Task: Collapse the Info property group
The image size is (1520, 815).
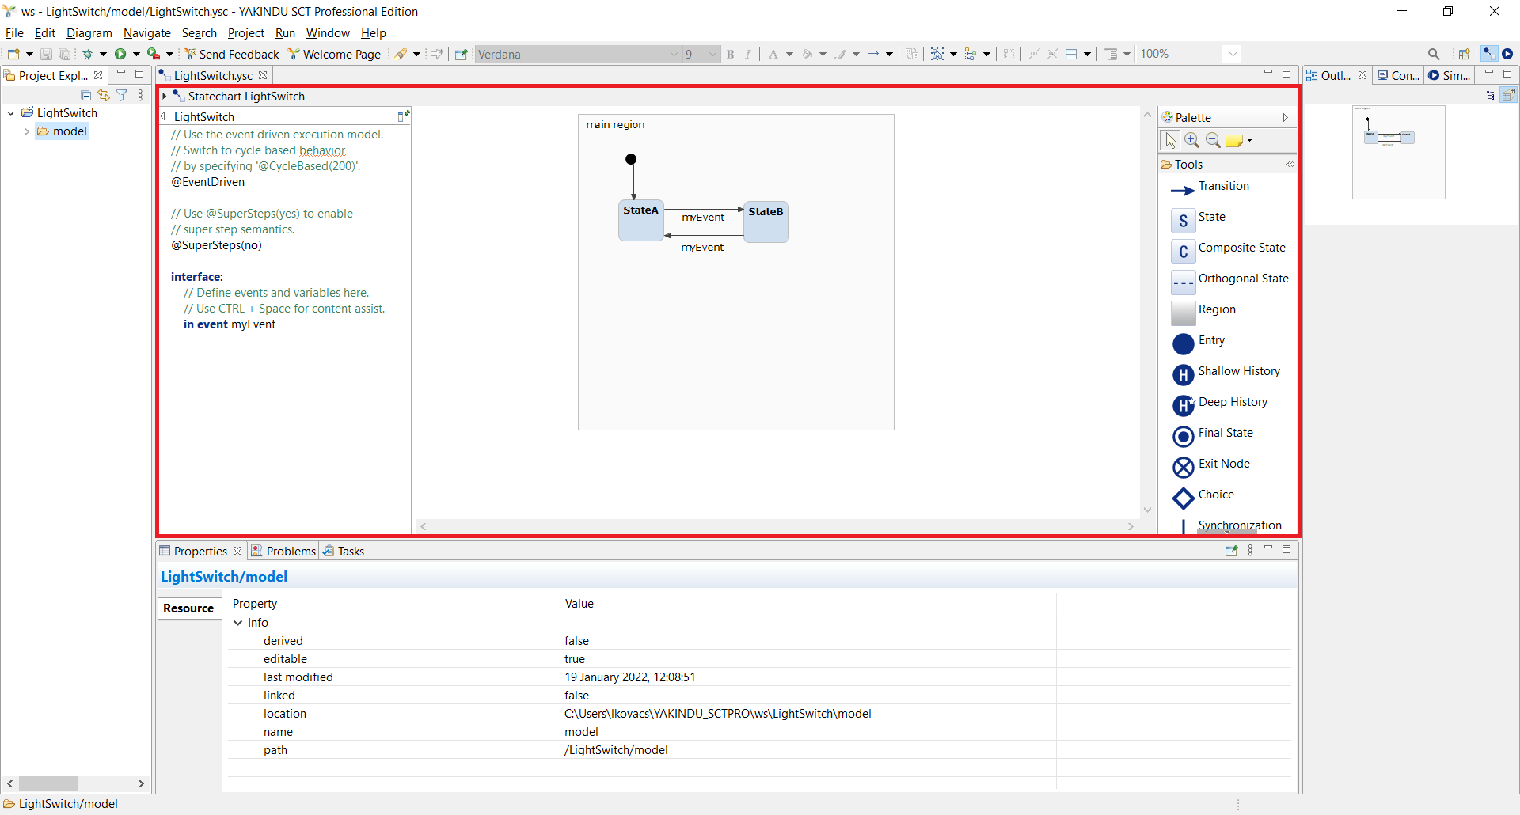Action: point(237,623)
